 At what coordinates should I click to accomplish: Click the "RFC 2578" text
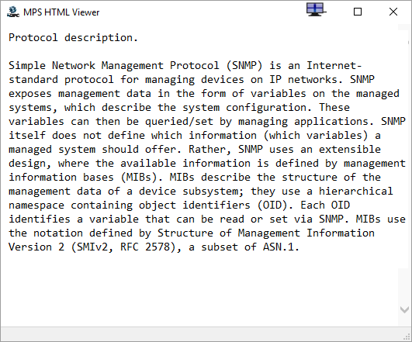[x=145, y=247]
